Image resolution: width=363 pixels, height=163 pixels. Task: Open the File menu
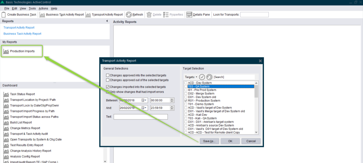(7, 8)
